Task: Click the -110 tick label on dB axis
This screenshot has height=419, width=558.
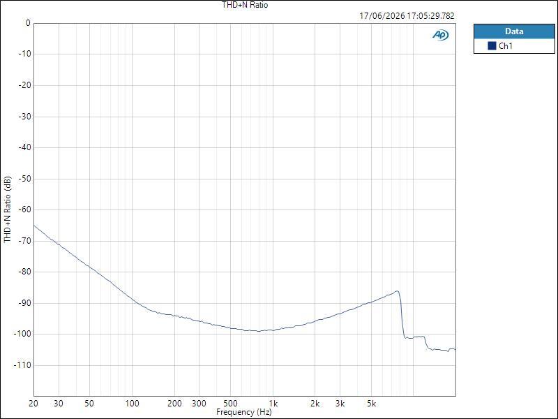Action: click(x=22, y=365)
